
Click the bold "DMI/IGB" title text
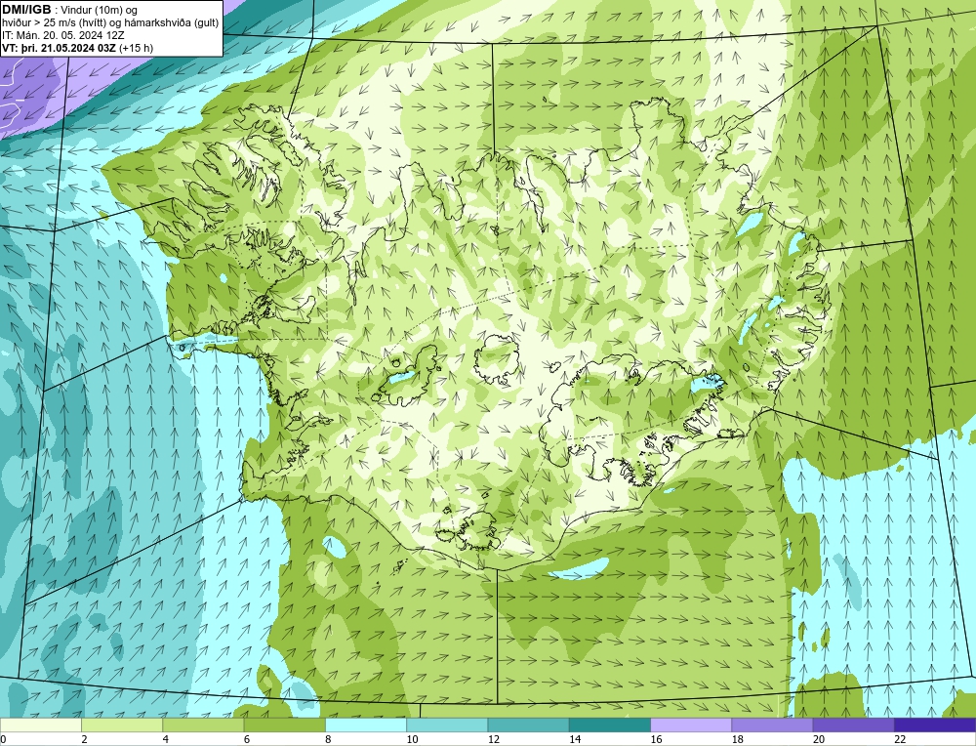click(26, 10)
